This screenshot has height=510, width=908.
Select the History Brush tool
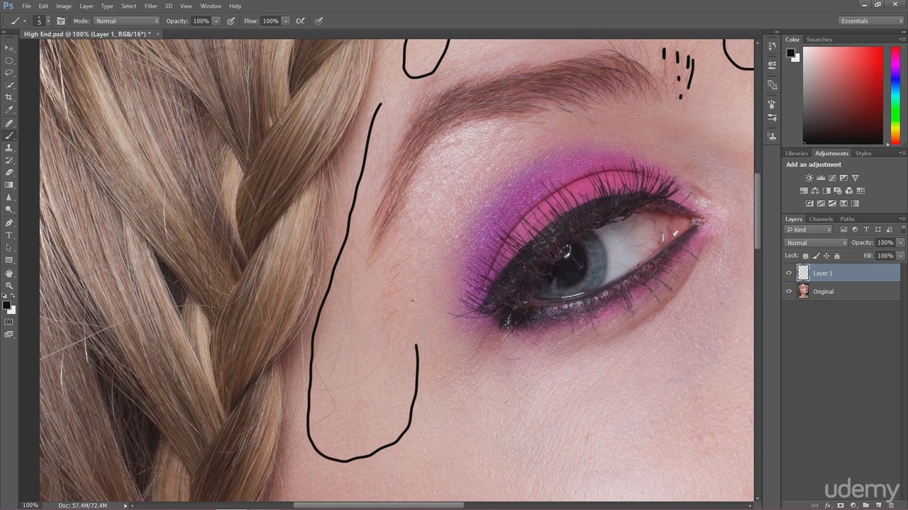(9, 160)
